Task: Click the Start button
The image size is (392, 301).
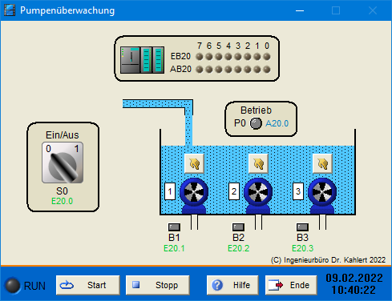Action: coord(88,285)
